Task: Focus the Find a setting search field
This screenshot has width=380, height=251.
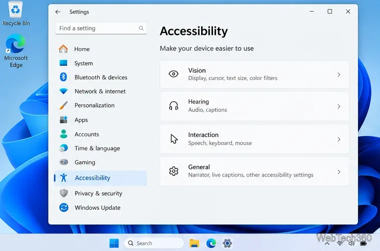Action: coord(101,28)
